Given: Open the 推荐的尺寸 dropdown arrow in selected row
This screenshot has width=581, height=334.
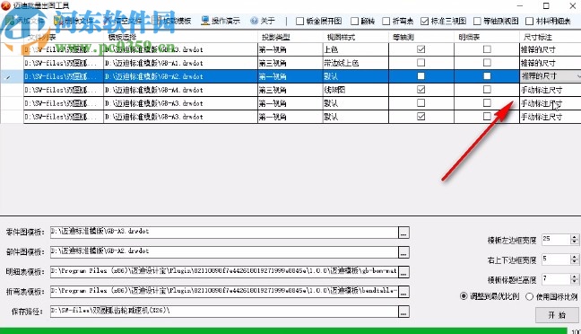Looking at the screenshot, I should pos(578,76).
